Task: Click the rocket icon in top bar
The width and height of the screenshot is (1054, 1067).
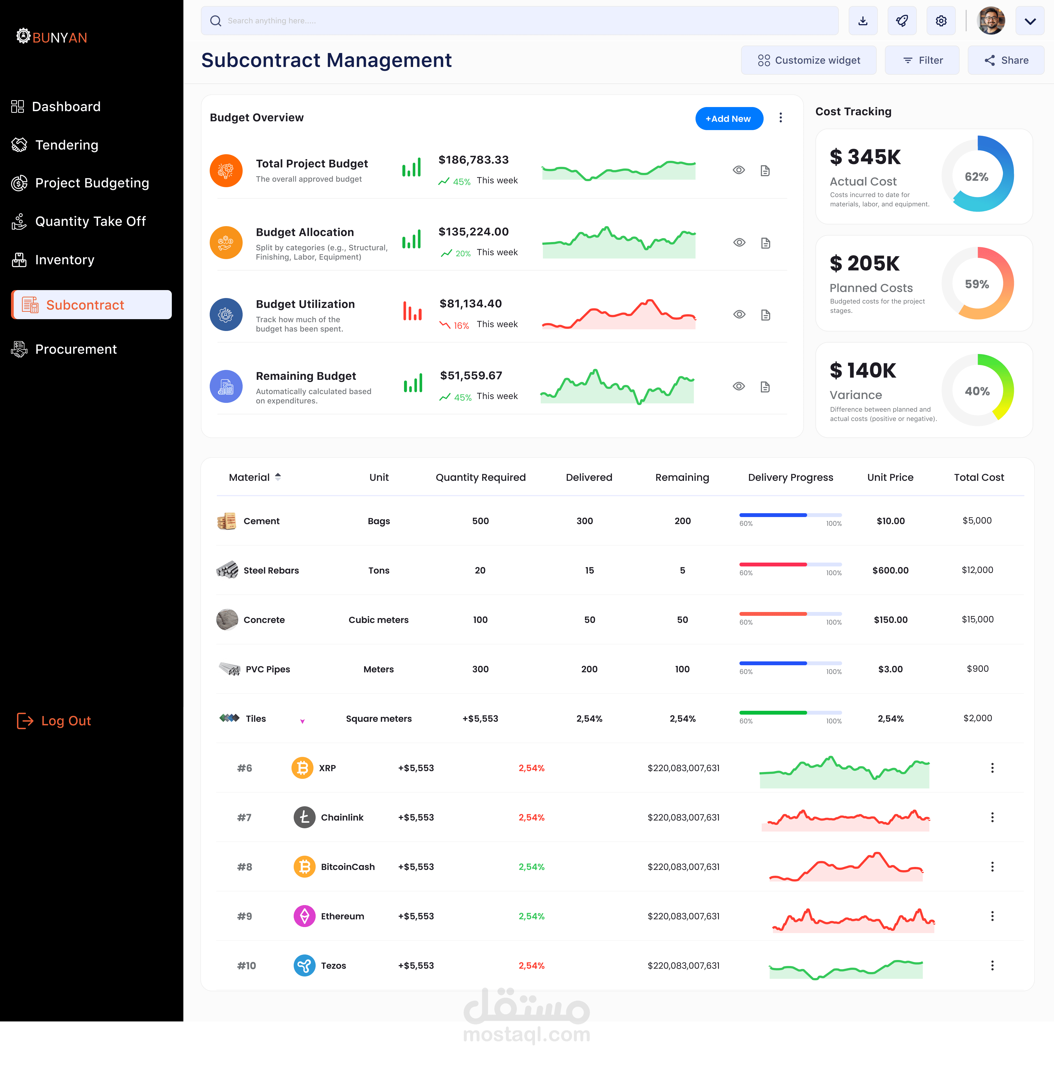Action: (902, 21)
